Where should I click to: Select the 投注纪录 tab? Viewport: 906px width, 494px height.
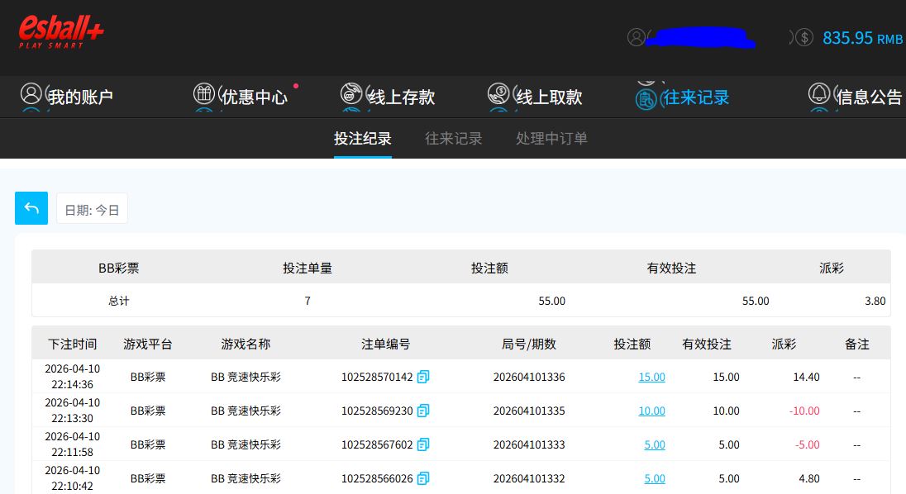click(362, 139)
